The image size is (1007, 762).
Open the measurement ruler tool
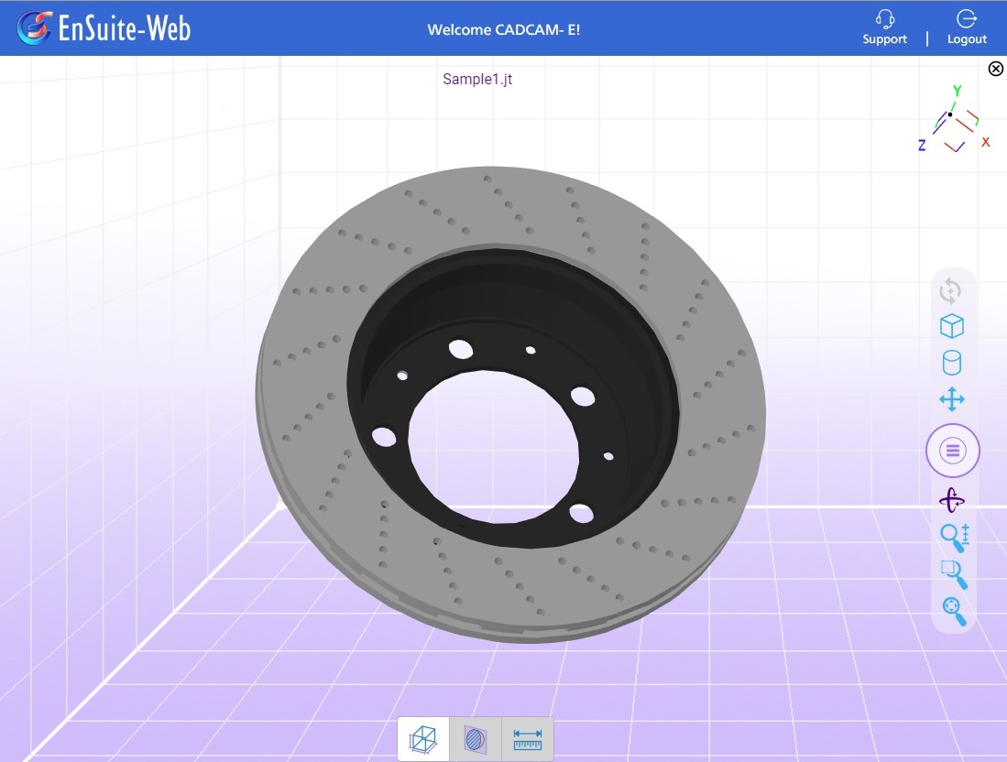click(527, 739)
